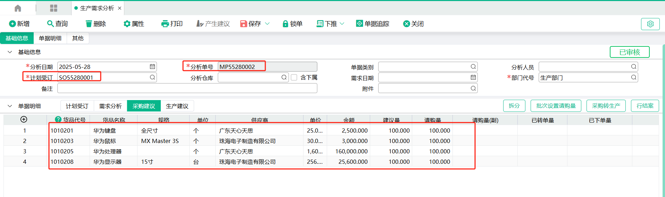Click the 下推 toolbar button
This screenshot has height=197, width=665.
[327, 24]
